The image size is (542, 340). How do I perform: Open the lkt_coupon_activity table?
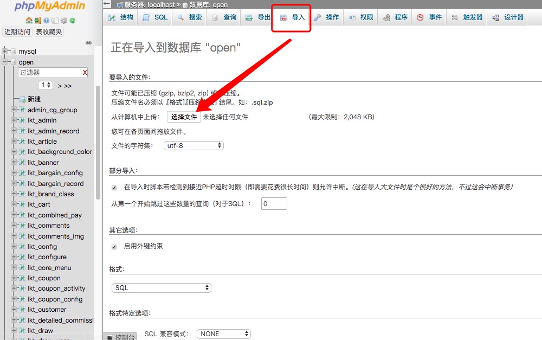point(56,288)
